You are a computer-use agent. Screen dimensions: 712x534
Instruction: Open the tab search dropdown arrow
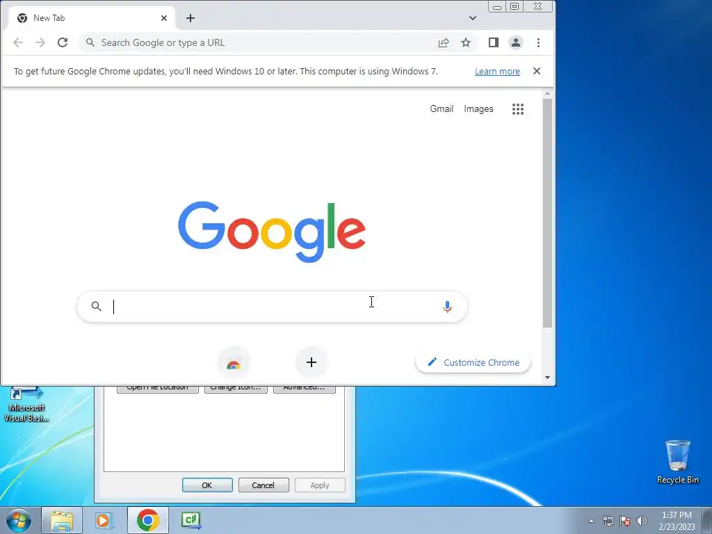click(473, 18)
